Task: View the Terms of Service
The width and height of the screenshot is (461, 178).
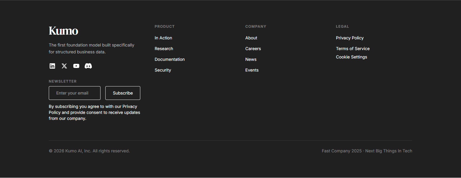Action: (353, 49)
